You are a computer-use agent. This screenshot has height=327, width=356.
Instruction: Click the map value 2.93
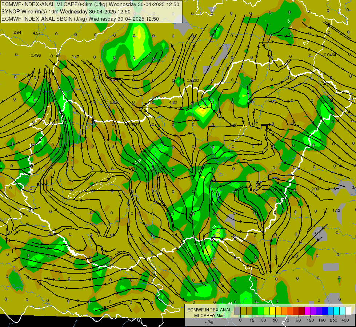point(315,189)
